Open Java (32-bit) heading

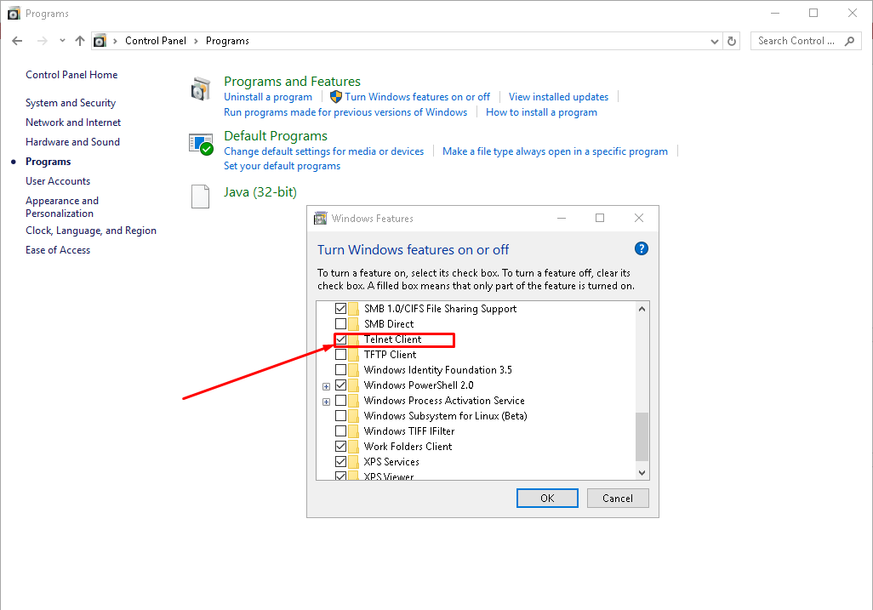[260, 192]
